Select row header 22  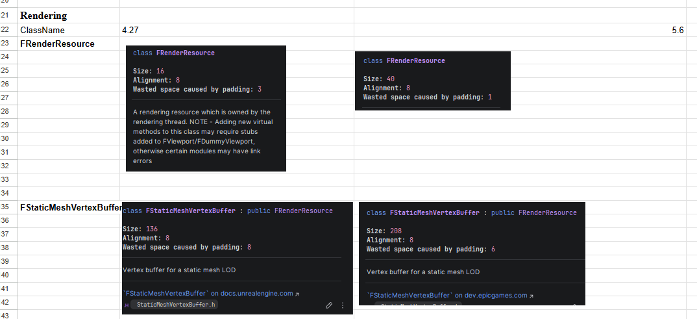(x=9, y=31)
